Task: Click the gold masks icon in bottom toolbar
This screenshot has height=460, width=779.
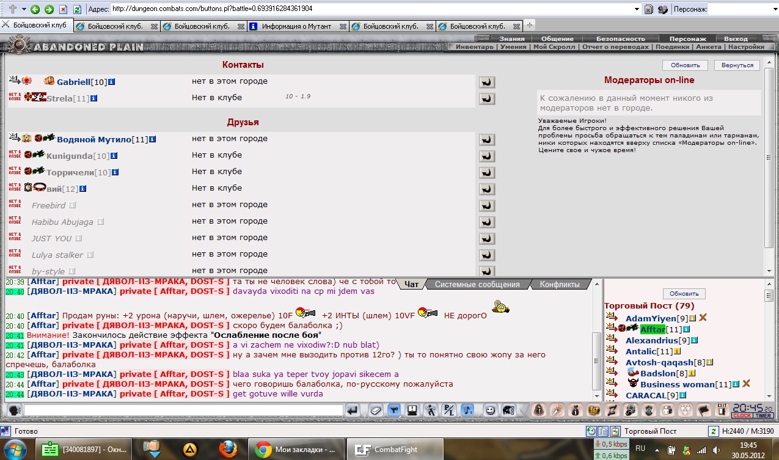Action: click(x=594, y=410)
